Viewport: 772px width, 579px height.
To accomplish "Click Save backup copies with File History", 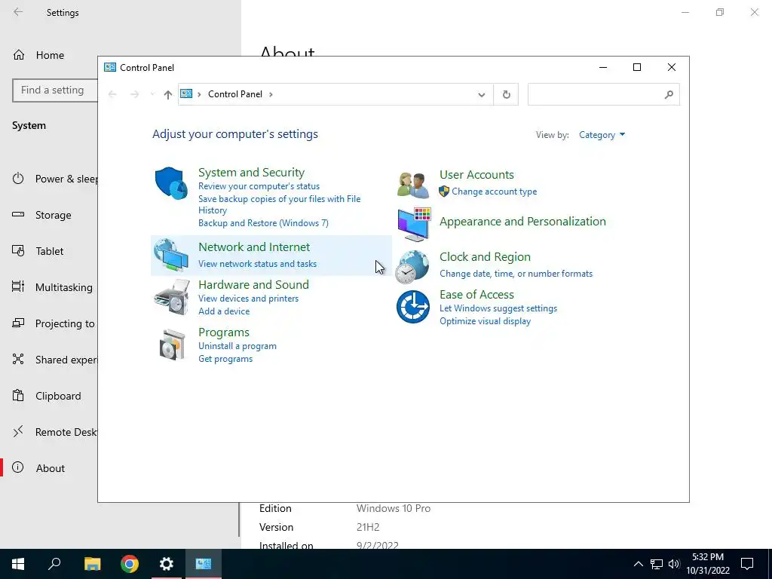I will (279, 204).
